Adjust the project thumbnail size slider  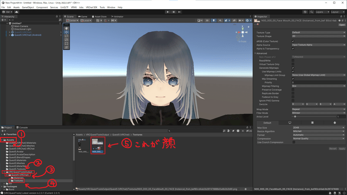pyautogui.click(x=246, y=189)
